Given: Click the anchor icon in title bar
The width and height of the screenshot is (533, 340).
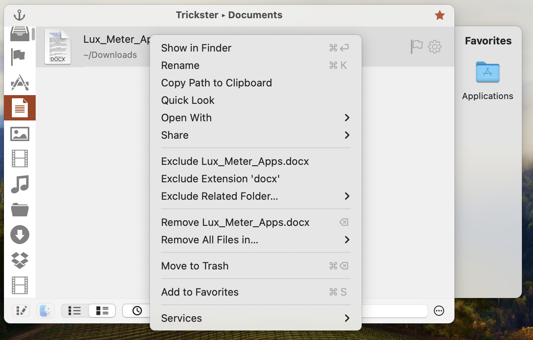Looking at the screenshot, I should pos(19,15).
